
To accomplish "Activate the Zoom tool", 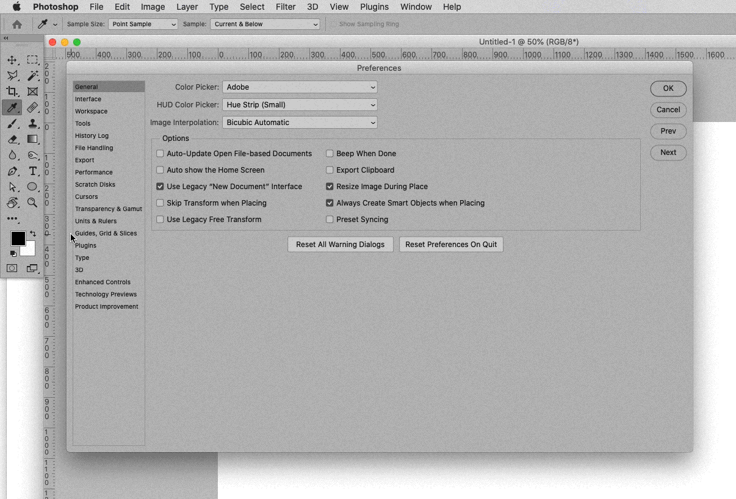I will pyautogui.click(x=32, y=203).
